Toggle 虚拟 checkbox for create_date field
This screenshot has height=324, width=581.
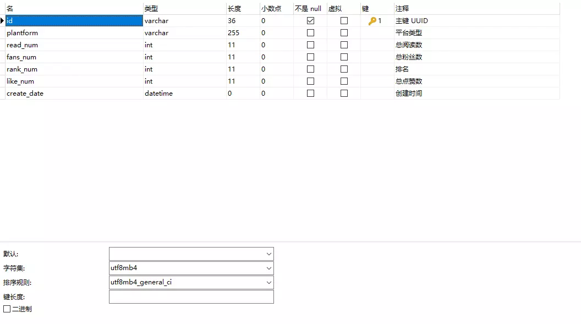pyautogui.click(x=344, y=94)
